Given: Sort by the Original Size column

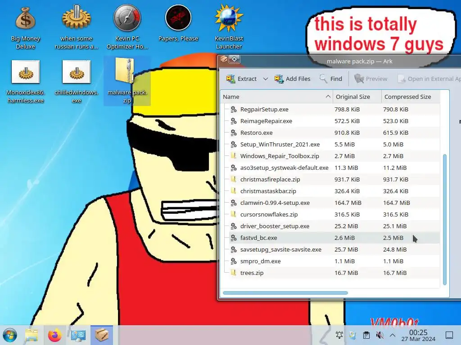Looking at the screenshot, I should pos(357,97).
